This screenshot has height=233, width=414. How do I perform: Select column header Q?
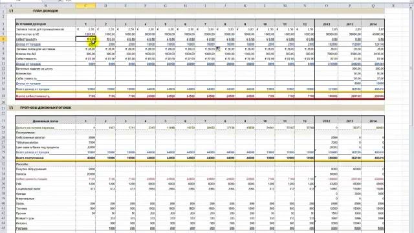coord(373,6)
